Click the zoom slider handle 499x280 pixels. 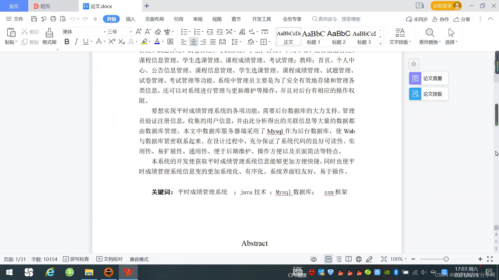tap(446, 259)
